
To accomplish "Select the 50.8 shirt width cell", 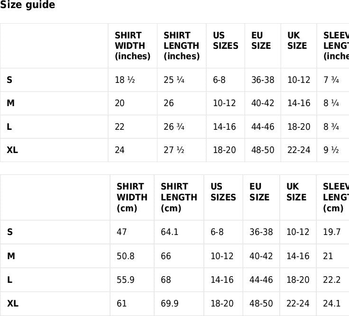I will [x=126, y=256].
